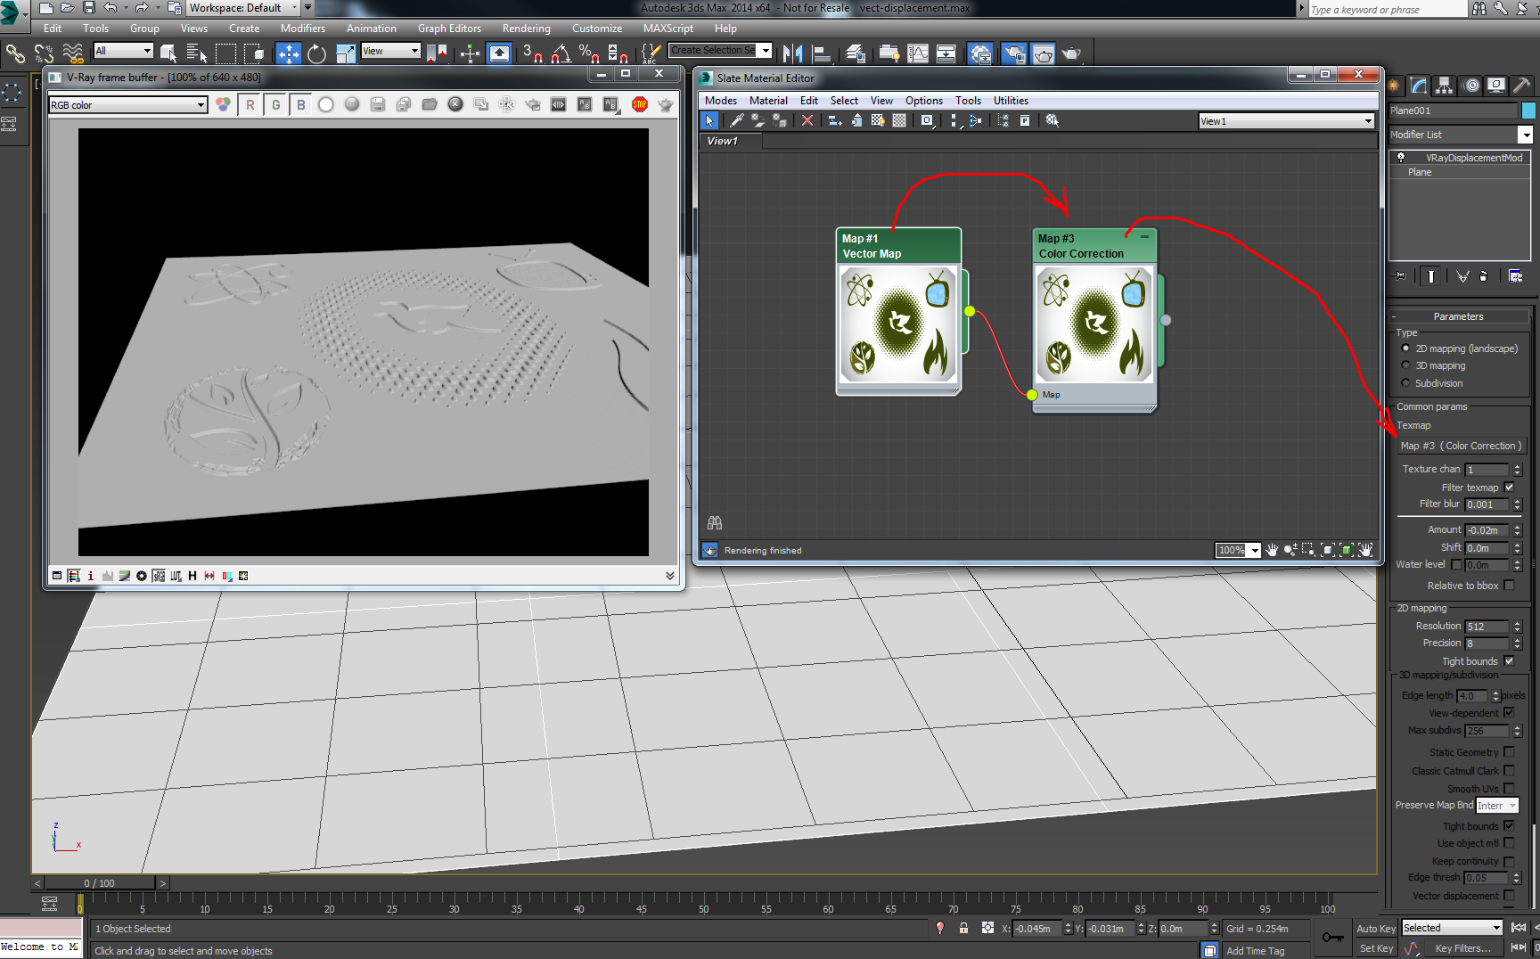Image resolution: width=1540 pixels, height=959 pixels.
Task: Open Render Setup teapot icon
Action: [x=1013, y=53]
